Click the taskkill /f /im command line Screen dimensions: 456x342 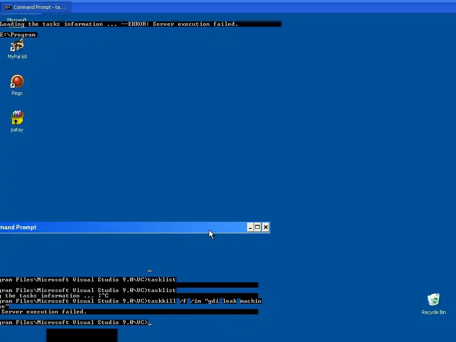[x=130, y=301]
